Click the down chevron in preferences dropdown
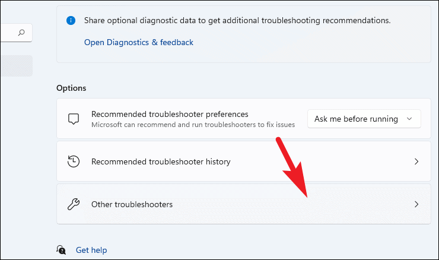The width and height of the screenshot is (439, 260). pos(409,119)
